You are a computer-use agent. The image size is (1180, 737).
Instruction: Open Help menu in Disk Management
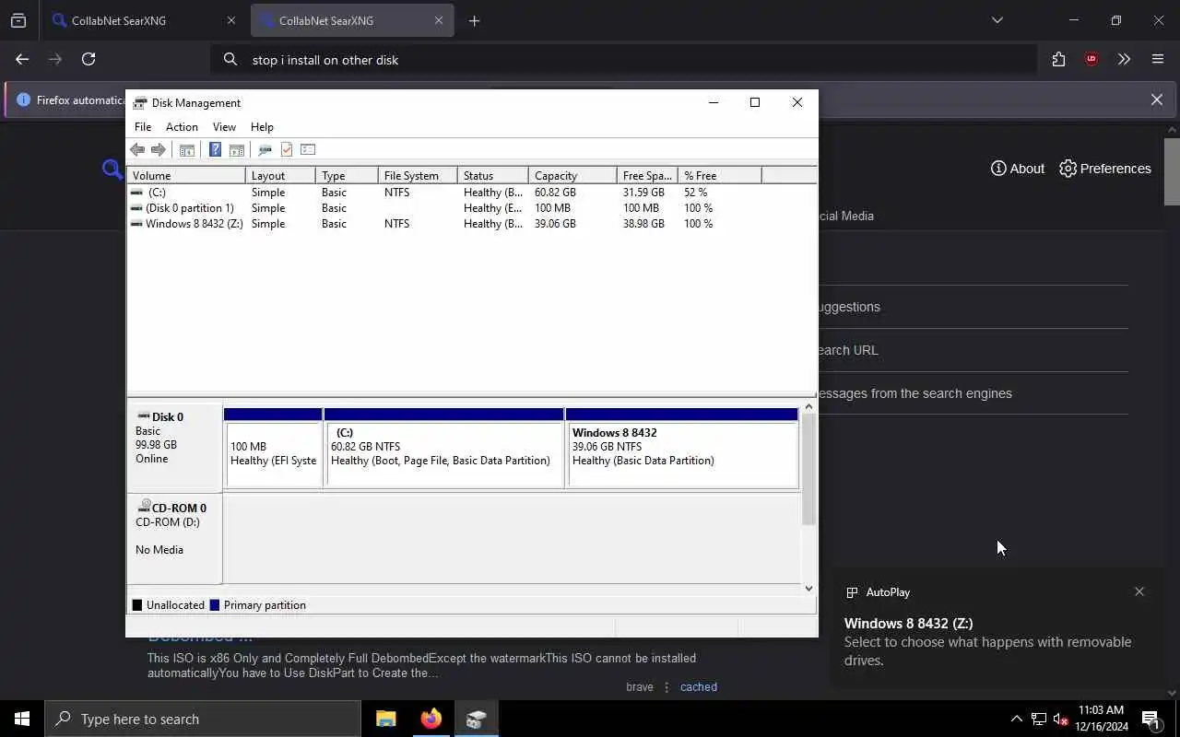coord(262,127)
